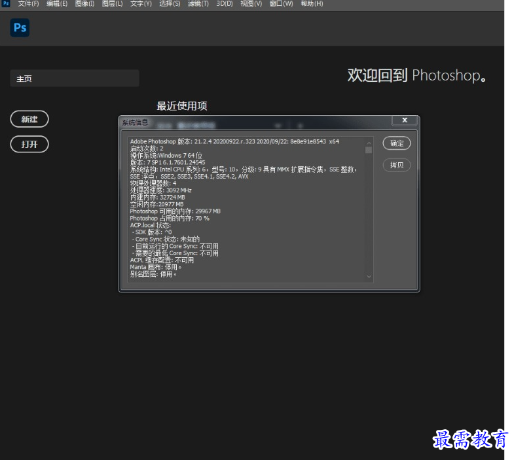Click Core Sync 状态: 未知的 line
Image resolution: width=514 pixels, height=460 pixels.
(166, 239)
